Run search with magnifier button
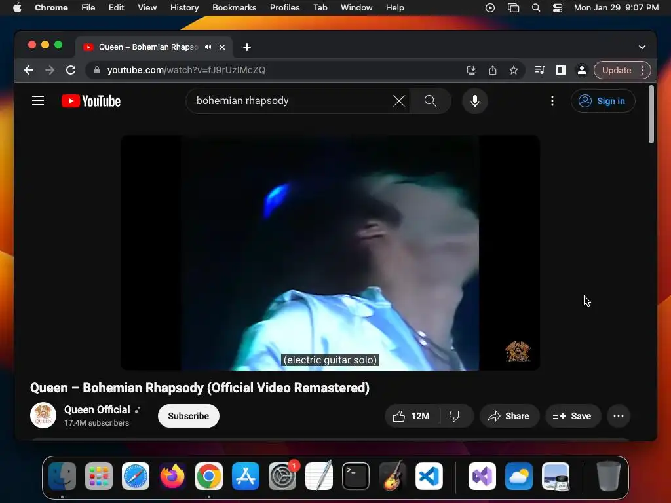Viewport: 671px width, 503px height. (430, 101)
